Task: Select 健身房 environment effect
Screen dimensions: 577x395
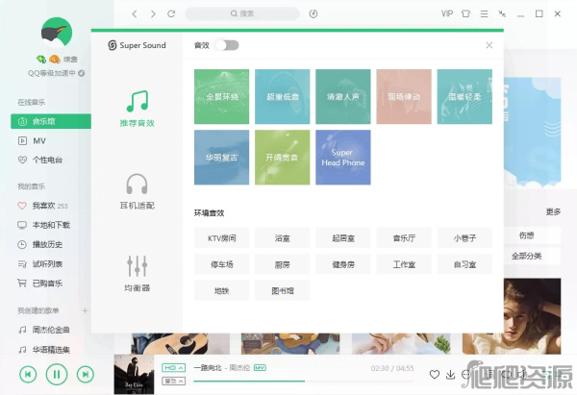Action: (343, 264)
